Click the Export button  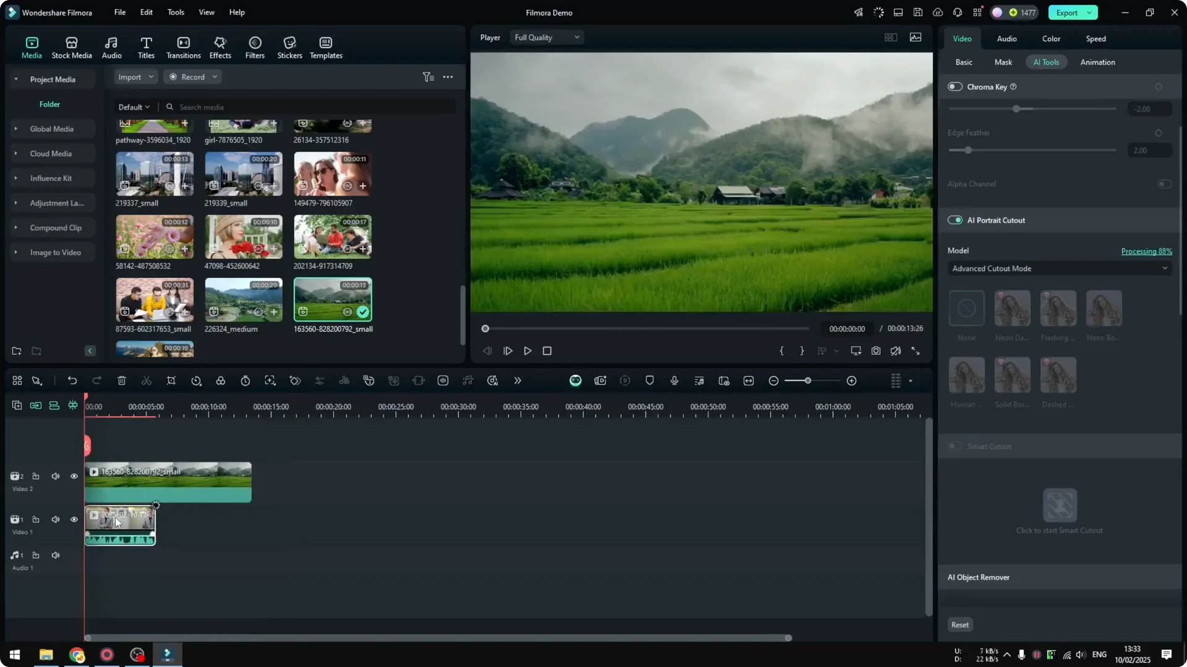[x=1068, y=12]
